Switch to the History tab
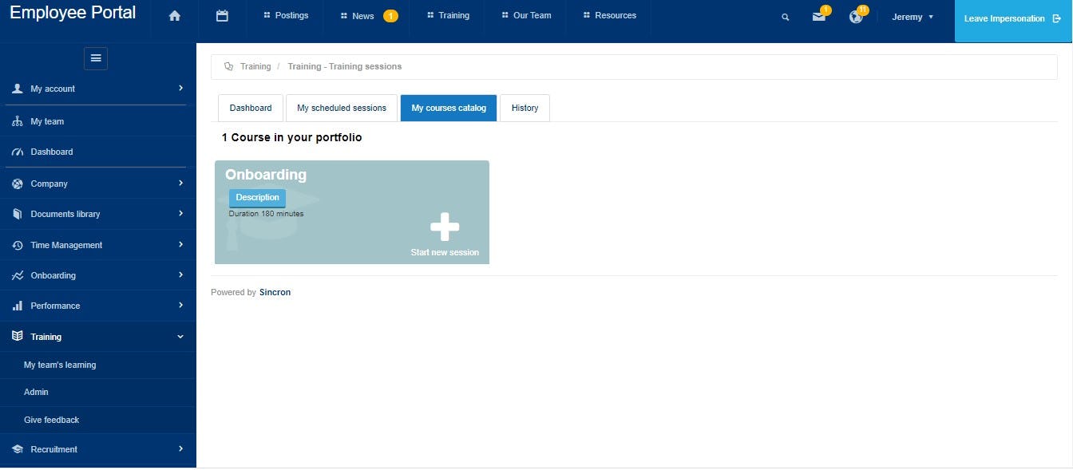 525,107
